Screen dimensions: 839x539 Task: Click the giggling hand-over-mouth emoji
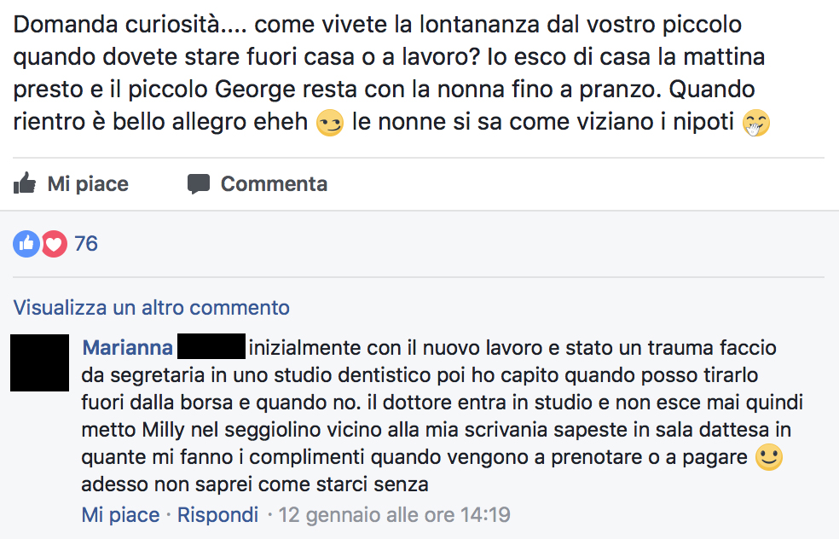pyautogui.click(x=756, y=123)
